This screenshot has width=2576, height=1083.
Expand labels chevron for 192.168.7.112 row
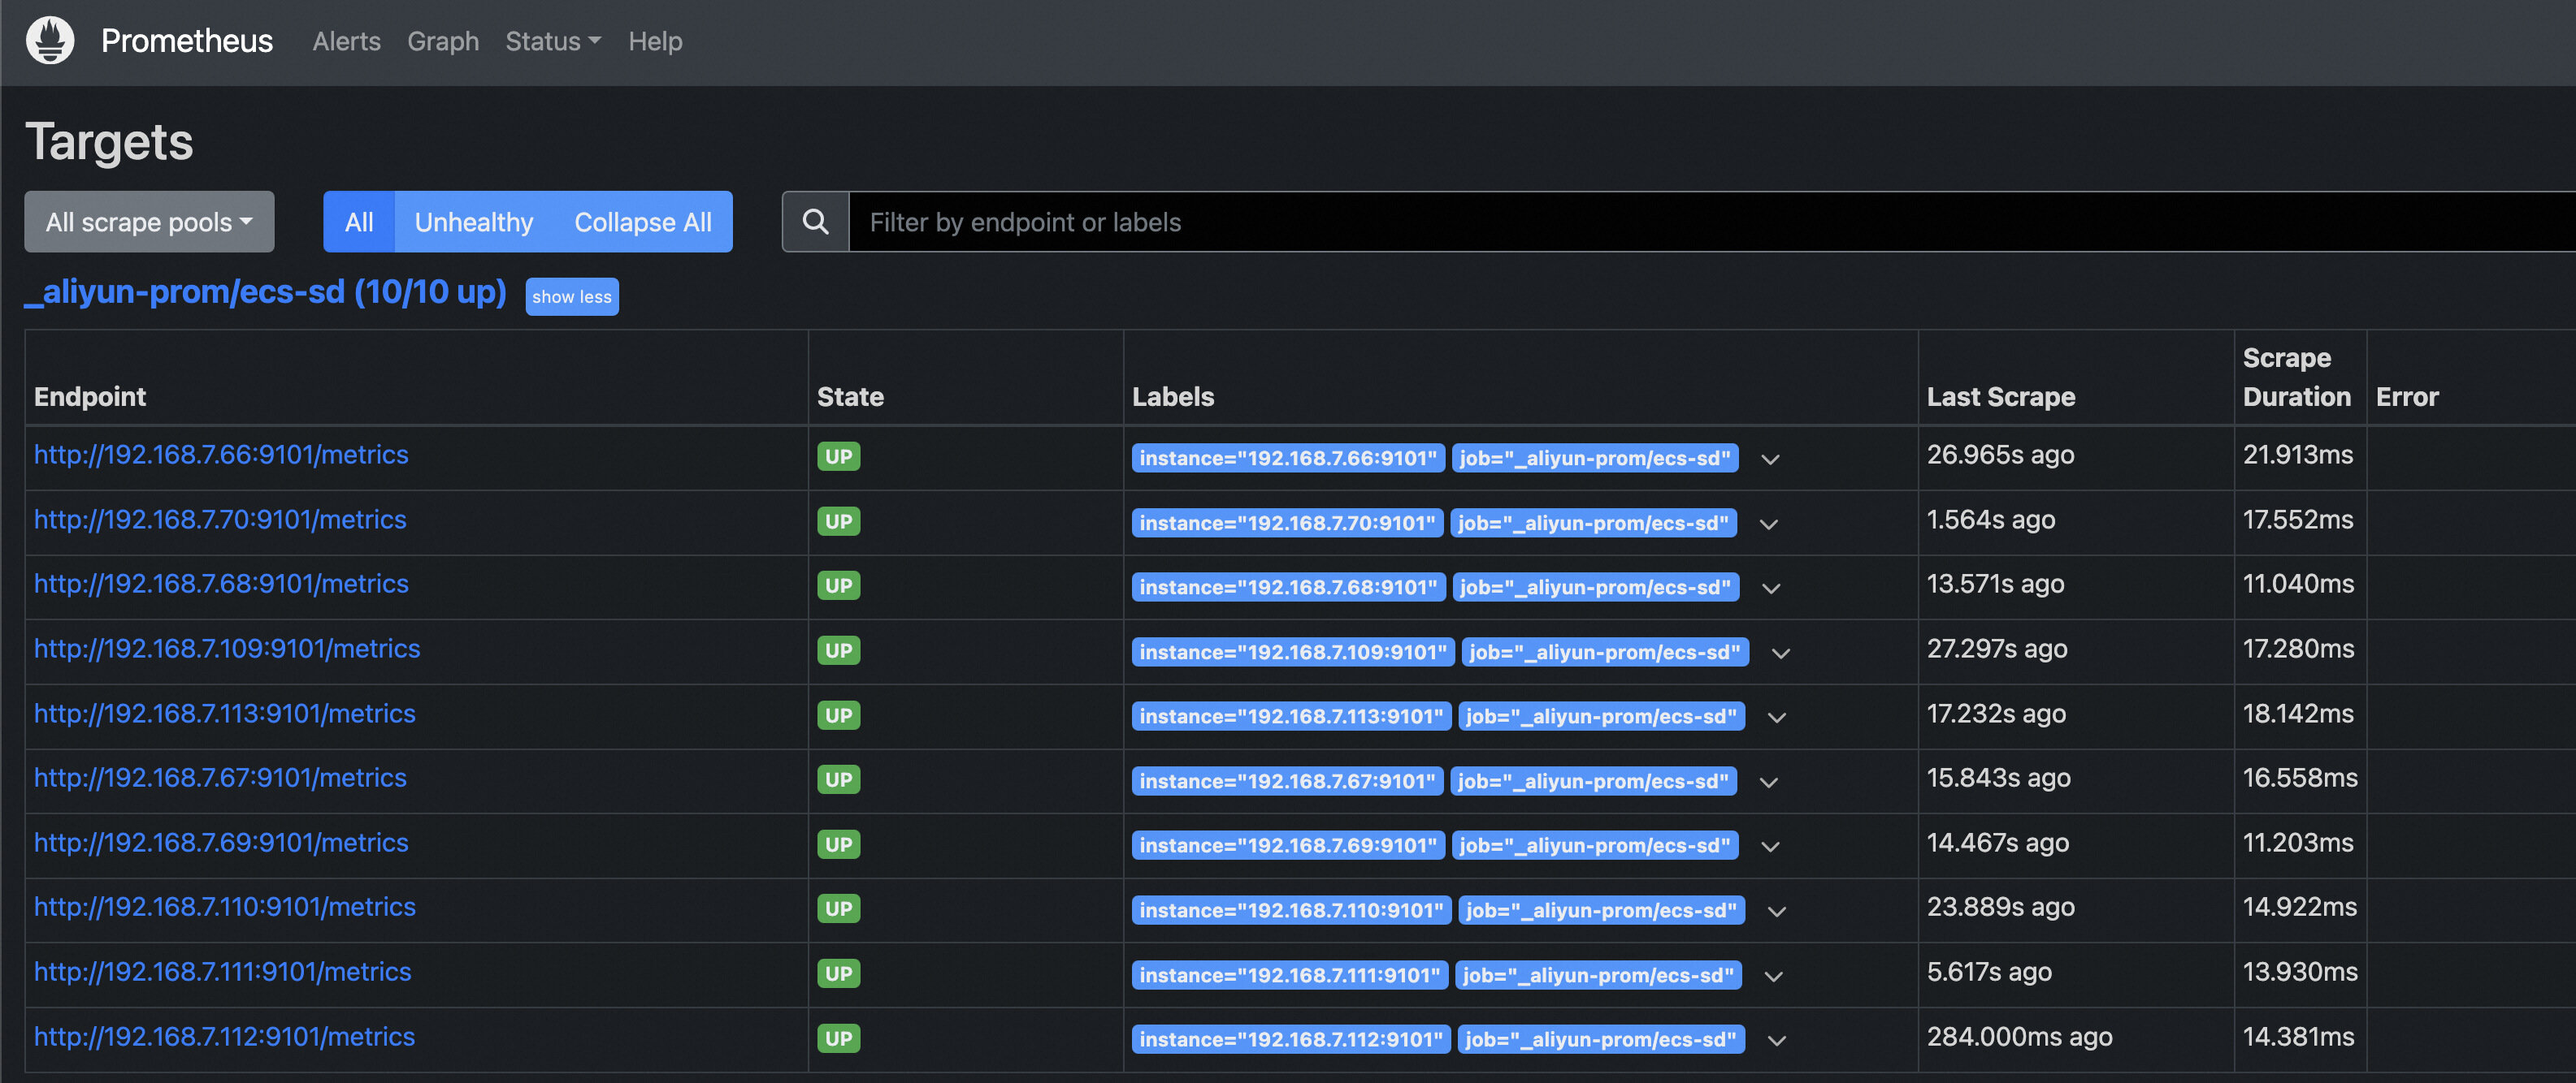1776,1041
